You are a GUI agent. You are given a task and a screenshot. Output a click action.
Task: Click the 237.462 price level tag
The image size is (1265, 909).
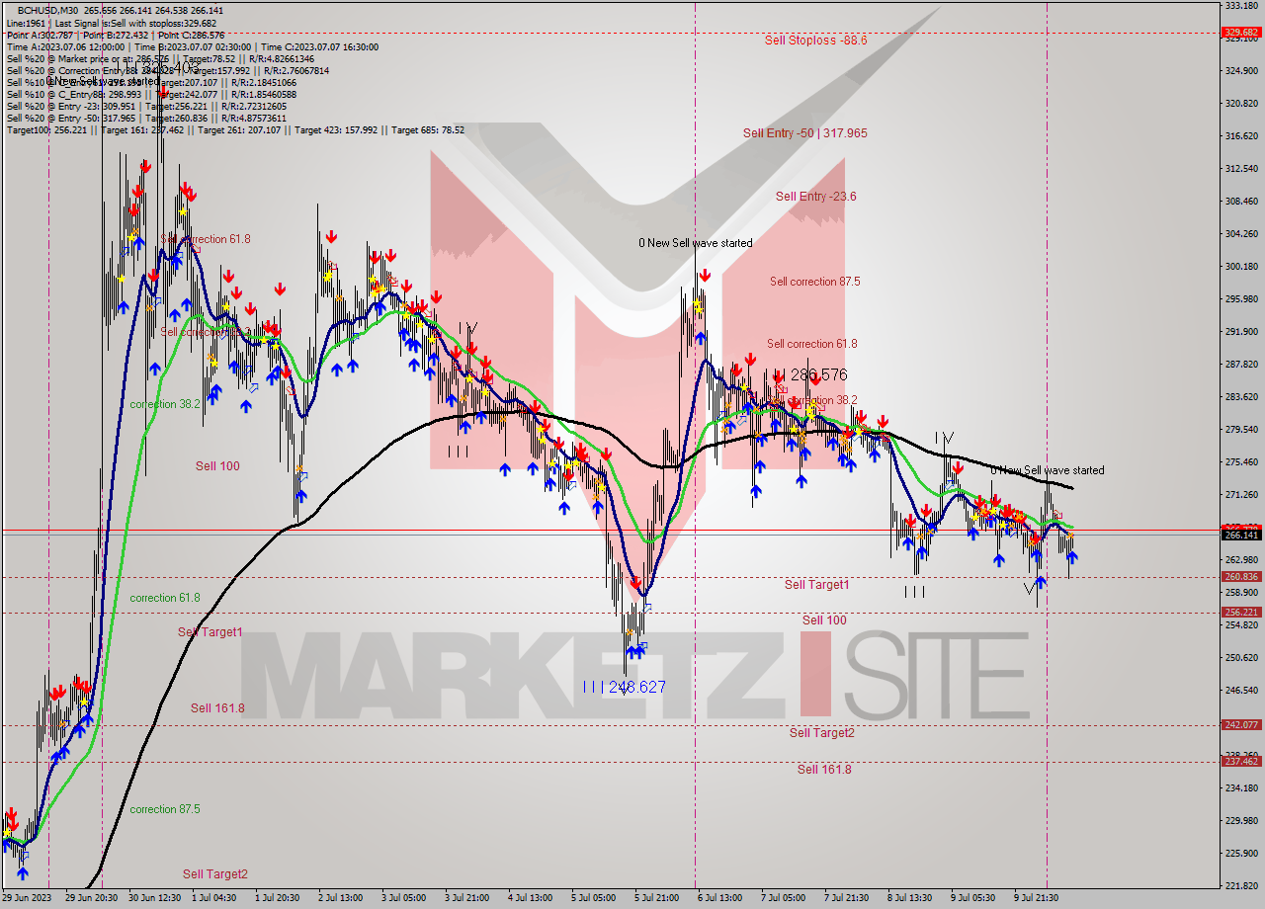(x=1240, y=762)
